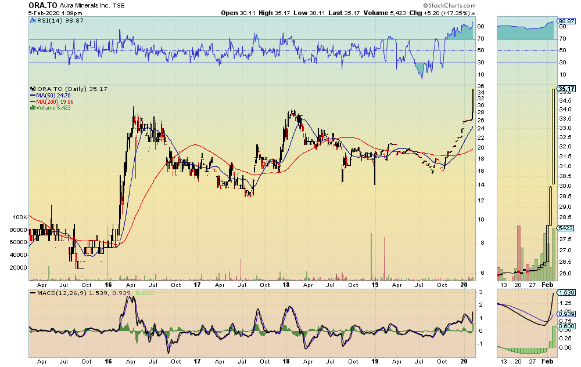Image resolution: width=581 pixels, height=367 pixels.
Task: Click the candlestick icon before ORA.TO (Daily)
Action: [33, 89]
